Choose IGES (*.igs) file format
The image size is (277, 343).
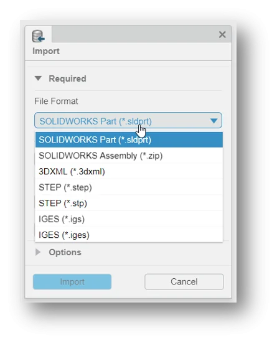pyautogui.click(x=129, y=218)
